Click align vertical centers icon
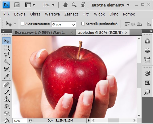The height and width of the screenshot is (124, 153). pyautogui.click(x=133, y=24)
